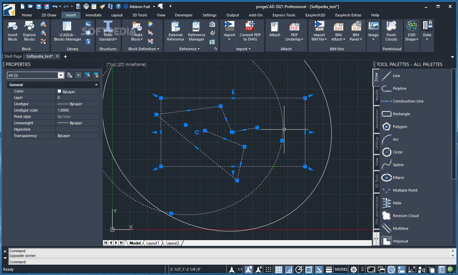Click the Import BIM file icon
Viewport: 458px width, 275px height.
tap(319, 31)
